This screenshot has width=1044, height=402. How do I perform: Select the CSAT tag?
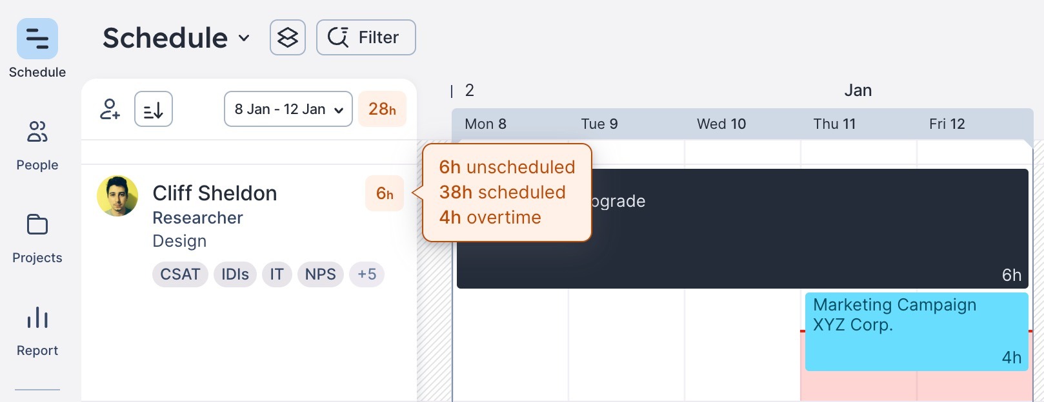pyautogui.click(x=180, y=274)
